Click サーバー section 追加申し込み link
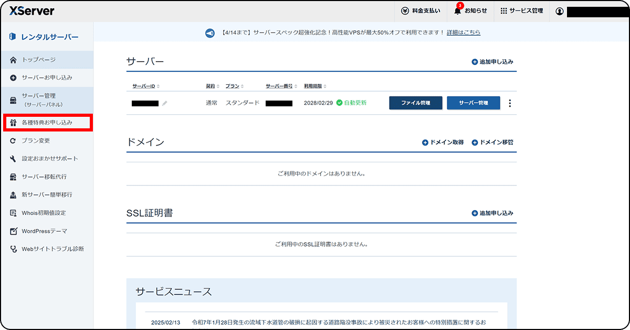Viewport: 630px width, 330px height. (492, 62)
